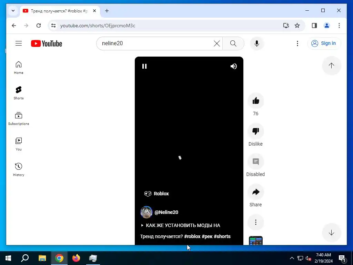Viewport: 353px width, 265px height.
Task: Open Chrome three-dot menu
Action: pyautogui.click(x=339, y=26)
